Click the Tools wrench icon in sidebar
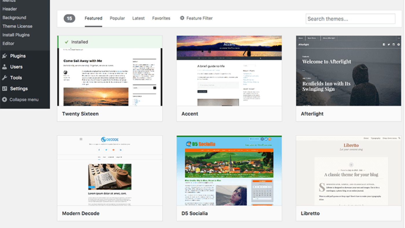 click(x=4, y=78)
